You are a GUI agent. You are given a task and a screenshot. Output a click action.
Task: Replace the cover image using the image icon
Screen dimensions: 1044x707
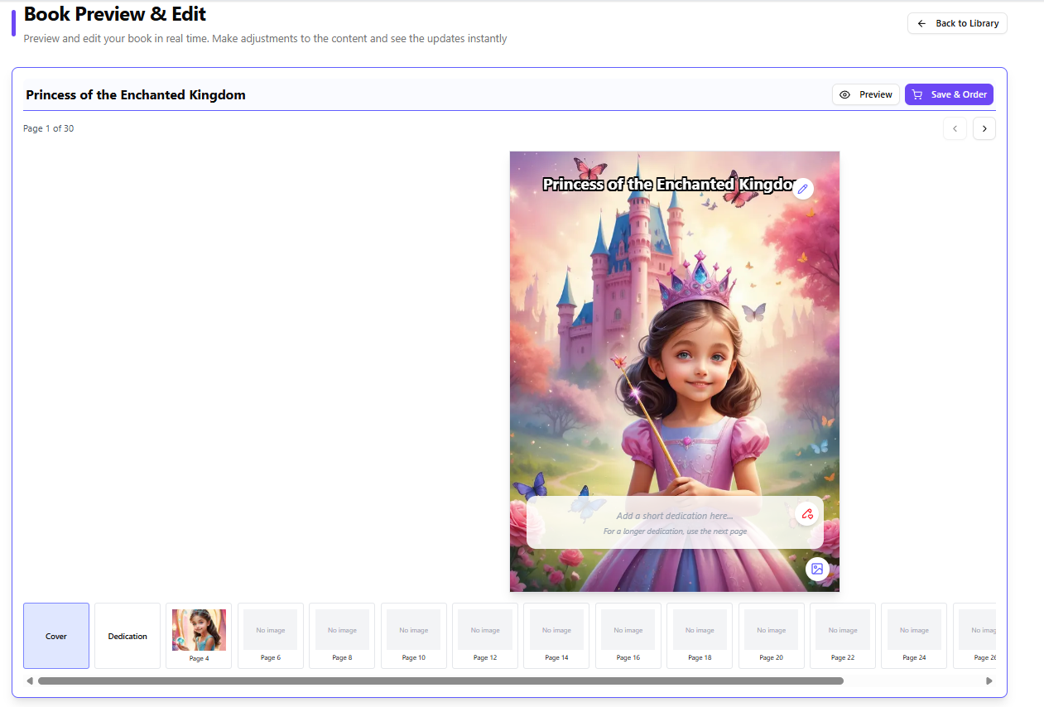[817, 569]
